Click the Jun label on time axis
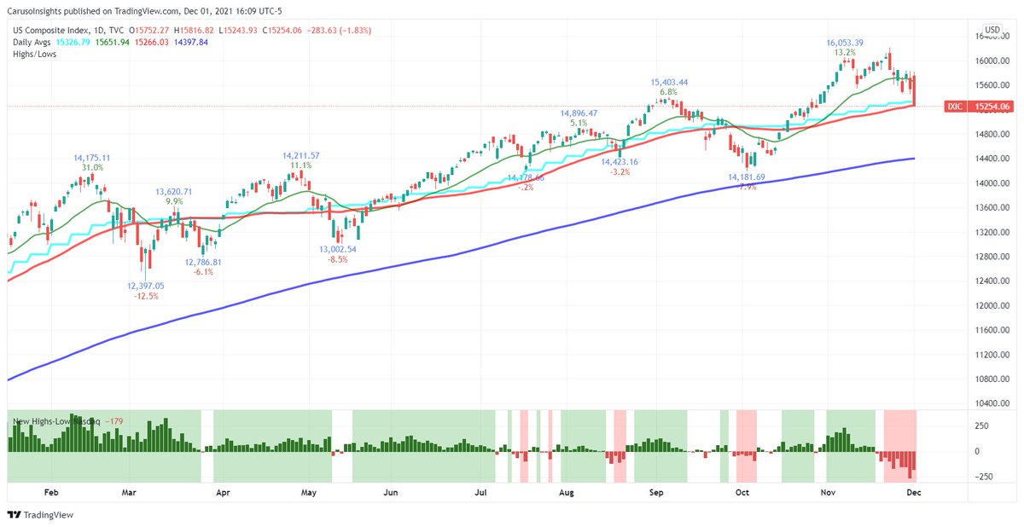 click(x=392, y=493)
